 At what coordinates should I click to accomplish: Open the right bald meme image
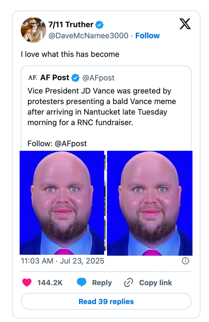click(x=150, y=203)
